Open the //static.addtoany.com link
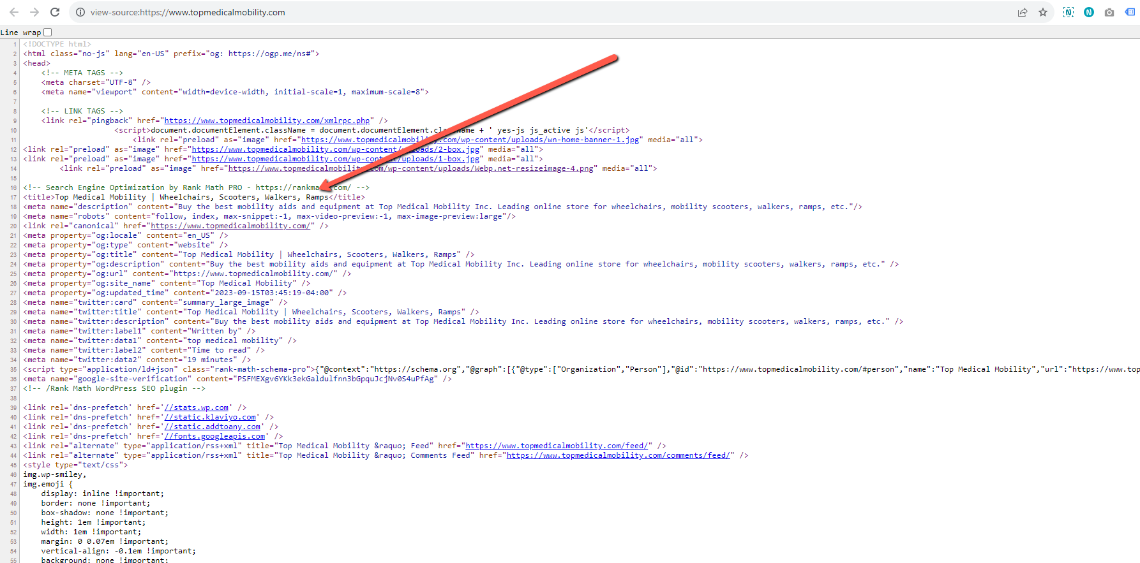The image size is (1140, 563). (x=213, y=427)
